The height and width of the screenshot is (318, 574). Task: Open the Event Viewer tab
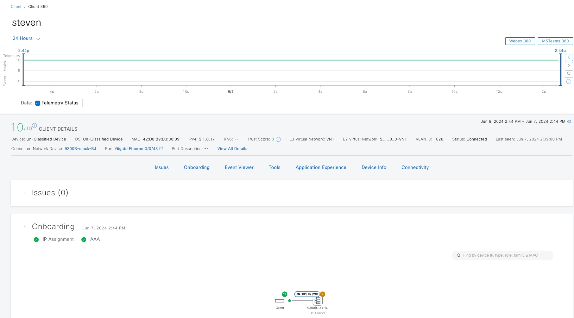tap(239, 167)
